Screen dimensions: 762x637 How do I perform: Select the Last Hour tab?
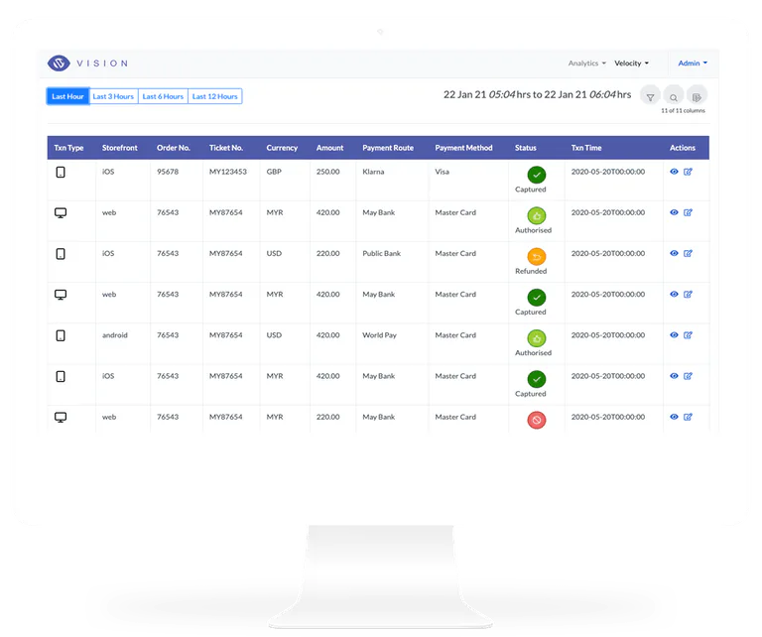click(x=68, y=96)
